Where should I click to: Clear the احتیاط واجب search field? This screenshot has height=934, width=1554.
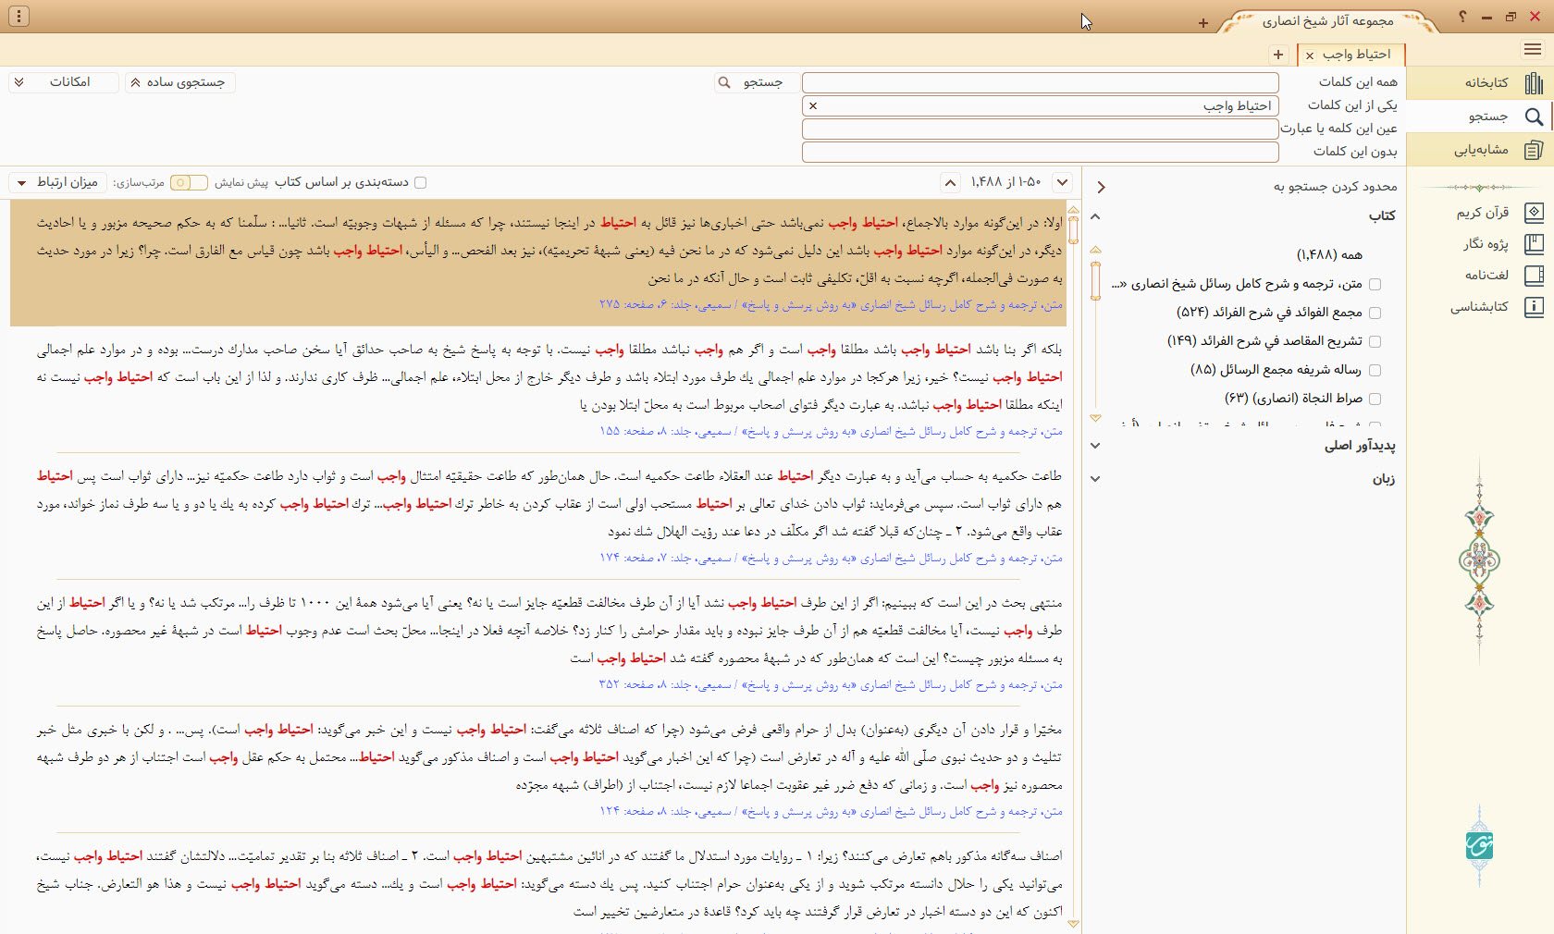pos(813,106)
